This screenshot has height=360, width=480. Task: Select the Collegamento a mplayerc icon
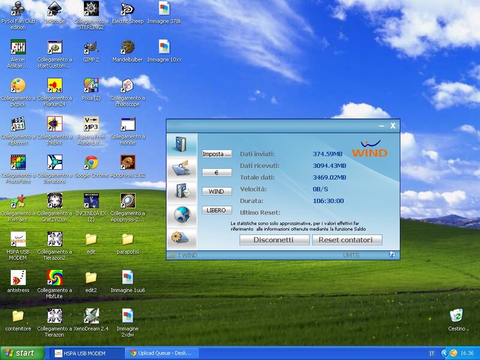pos(18,130)
